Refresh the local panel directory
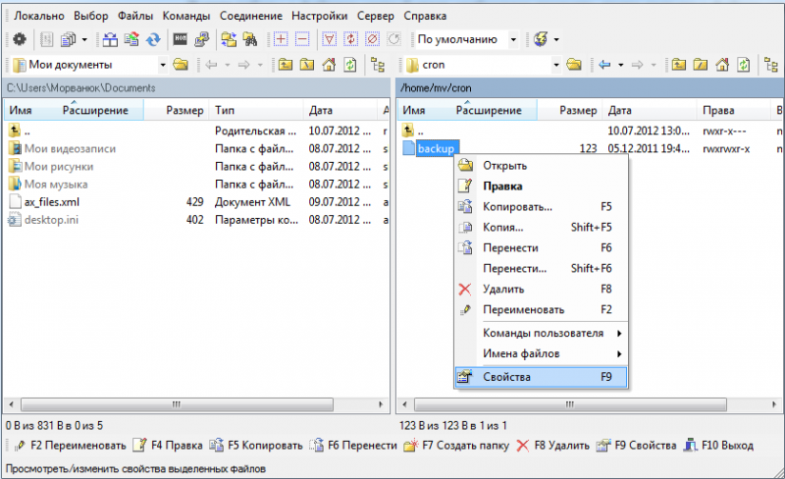This screenshot has height=479, width=785. pos(350,66)
